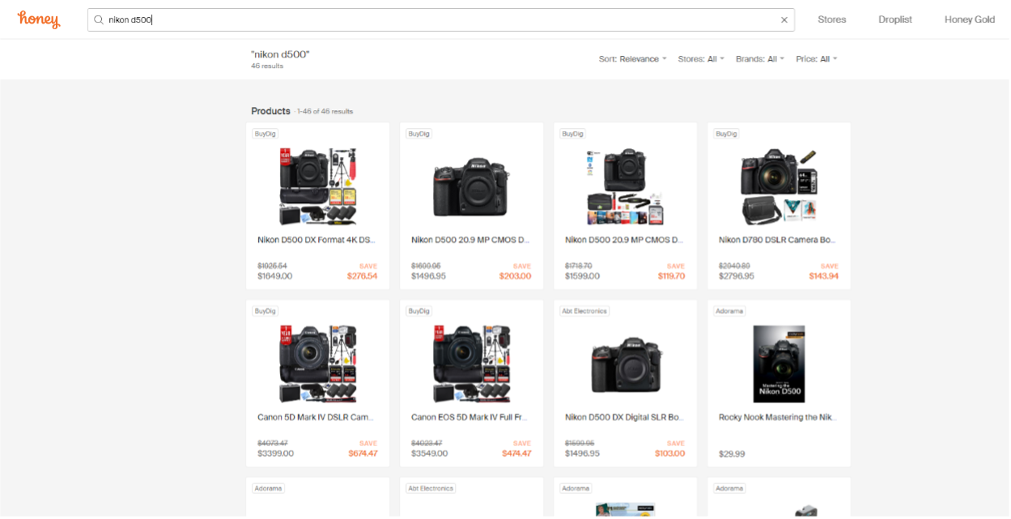The height and width of the screenshot is (519, 1011).
Task: Click the $674.47 savings amount
Action: coord(363,453)
